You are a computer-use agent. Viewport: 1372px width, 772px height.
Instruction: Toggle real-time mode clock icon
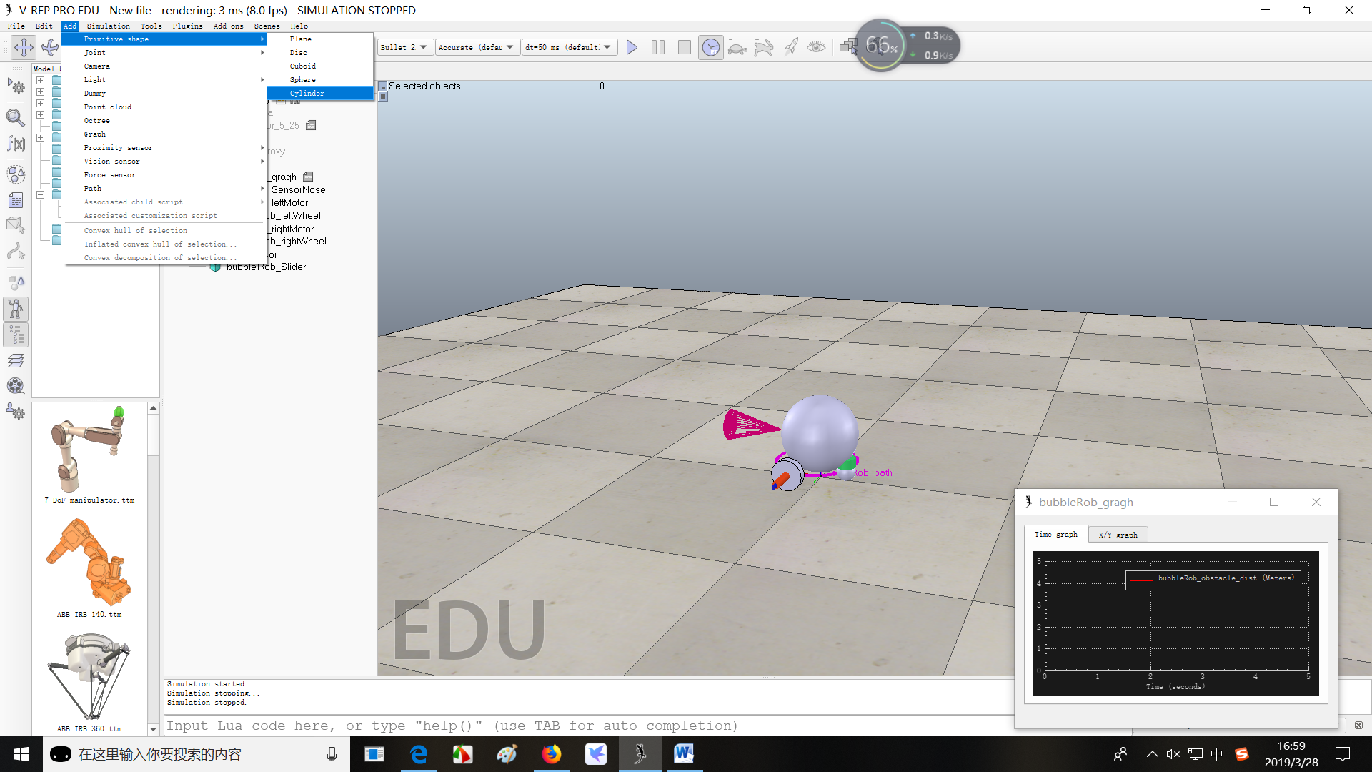pos(710,47)
